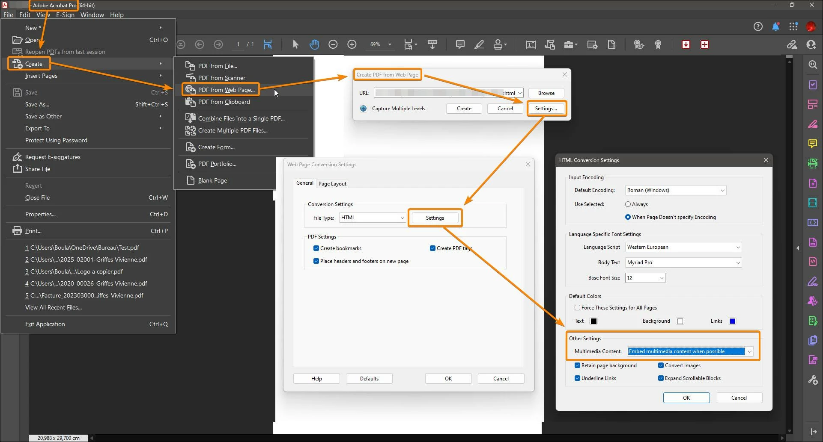Add a sticky note comment
The height and width of the screenshot is (442, 823).
[x=460, y=44]
